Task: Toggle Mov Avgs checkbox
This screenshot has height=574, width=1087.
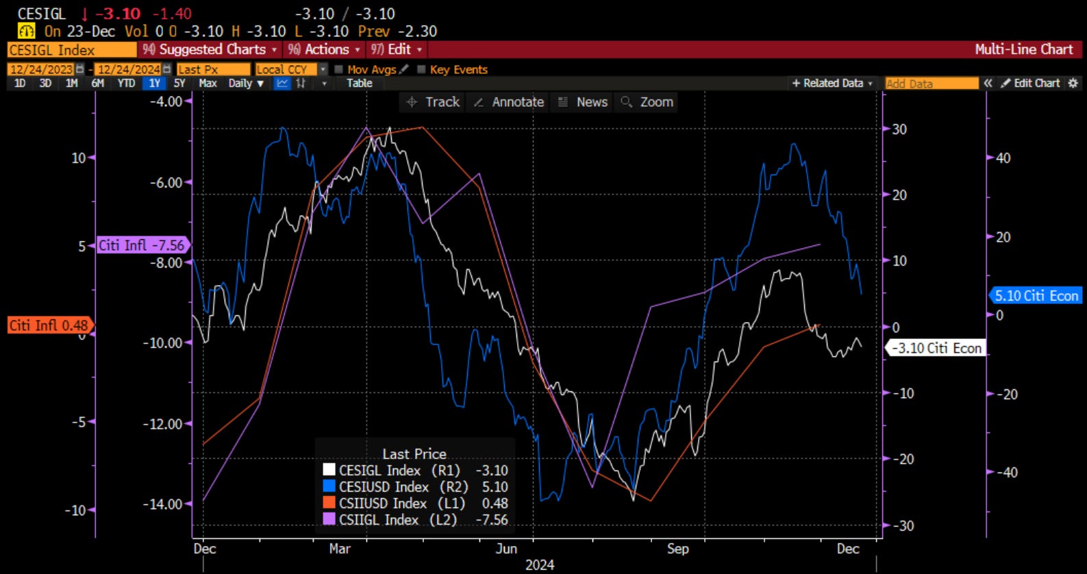Action: [338, 69]
